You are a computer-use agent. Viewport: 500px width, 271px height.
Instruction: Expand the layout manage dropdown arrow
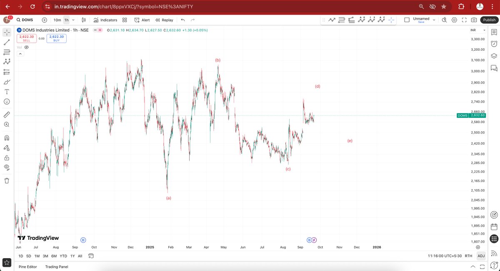click(x=434, y=20)
